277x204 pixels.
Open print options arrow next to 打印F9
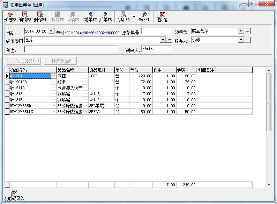pos(134,16)
